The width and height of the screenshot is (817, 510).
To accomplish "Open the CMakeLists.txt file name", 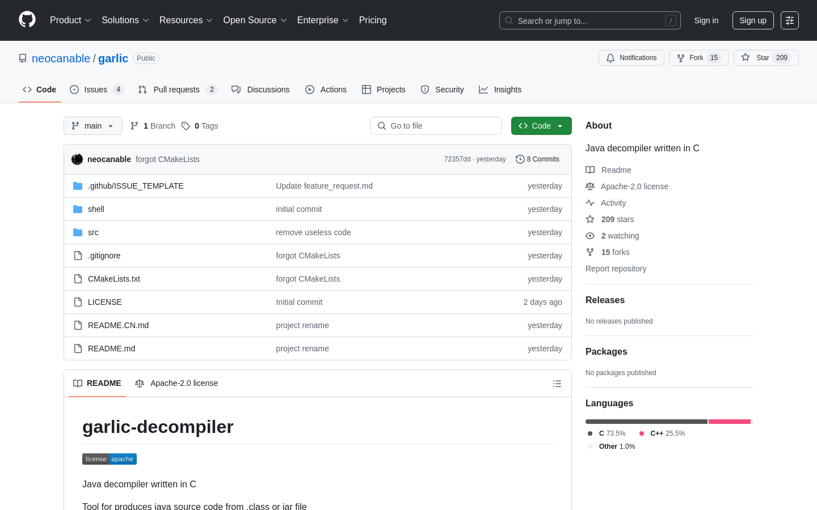I will tap(114, 279).
